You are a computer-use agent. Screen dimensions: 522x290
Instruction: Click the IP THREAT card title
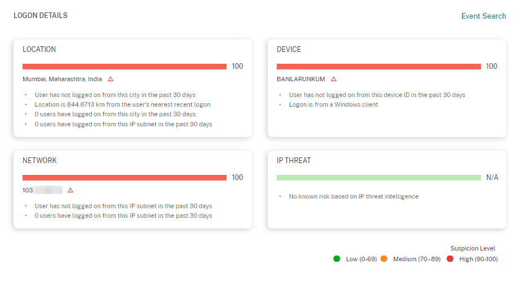(294, 161)
